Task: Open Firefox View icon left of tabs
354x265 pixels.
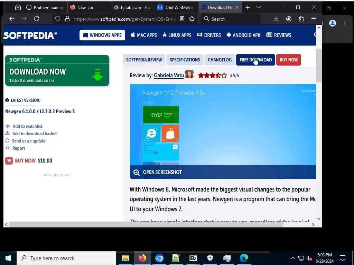Action: [x=18, y=8]
